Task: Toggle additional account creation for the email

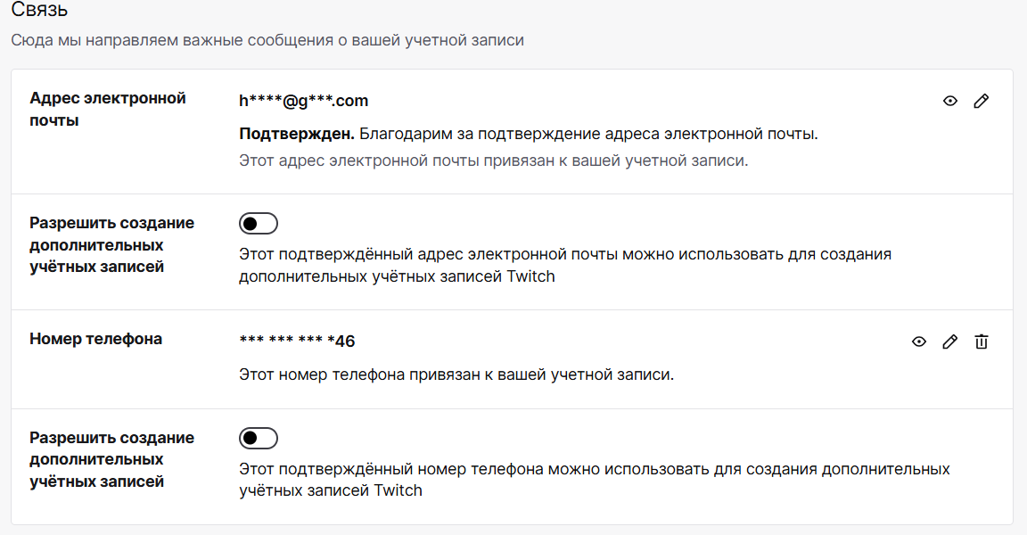Action: (x=259, y=223)
